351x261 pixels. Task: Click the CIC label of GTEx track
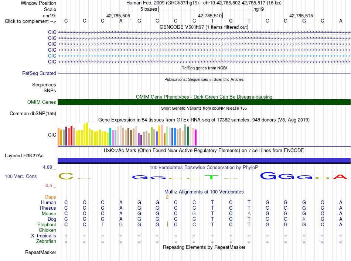pyautogui.click(x=52, y=135)
